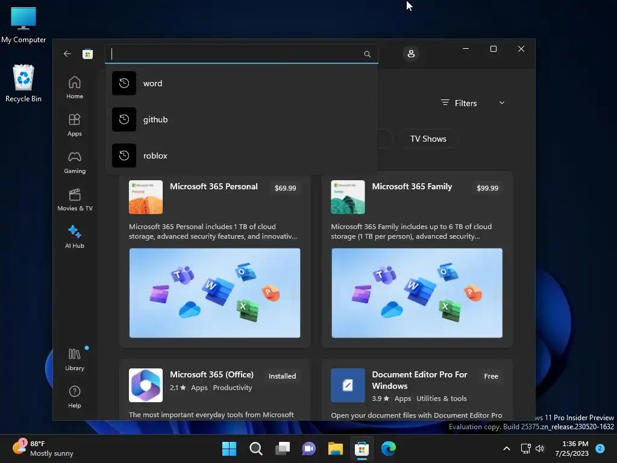
Task: Open Movies & TV in sidebar
Action: point(75,200)
